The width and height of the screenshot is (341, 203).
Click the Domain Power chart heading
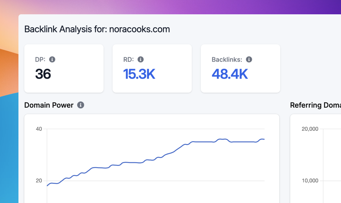[x=49, y=105]
